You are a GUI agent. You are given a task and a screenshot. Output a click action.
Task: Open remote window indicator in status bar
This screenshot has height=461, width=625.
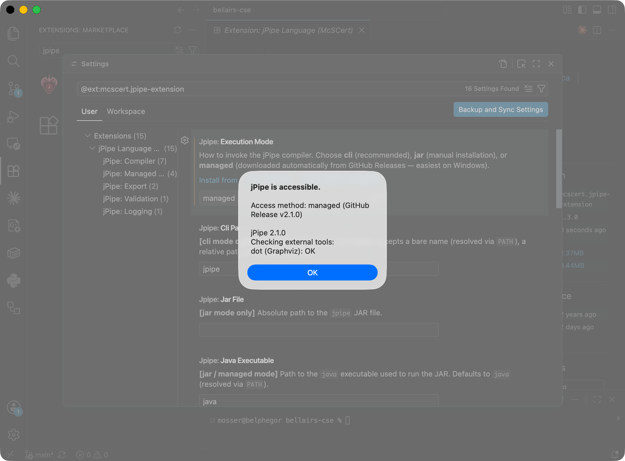(x=10, y=455)
